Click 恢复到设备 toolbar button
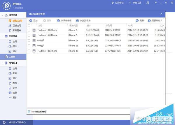This screenshot has width=175, height=125. pyautogui.click(x=83, y=20)
